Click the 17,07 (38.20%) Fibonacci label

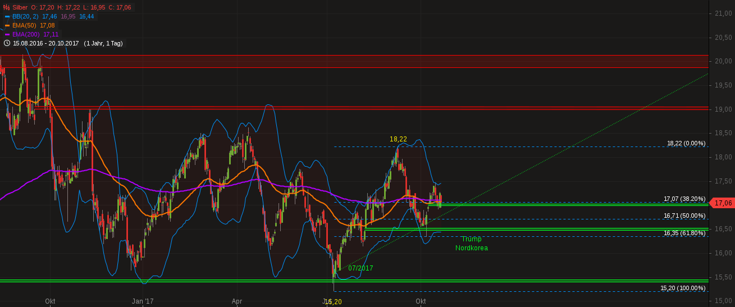[684, 199]
